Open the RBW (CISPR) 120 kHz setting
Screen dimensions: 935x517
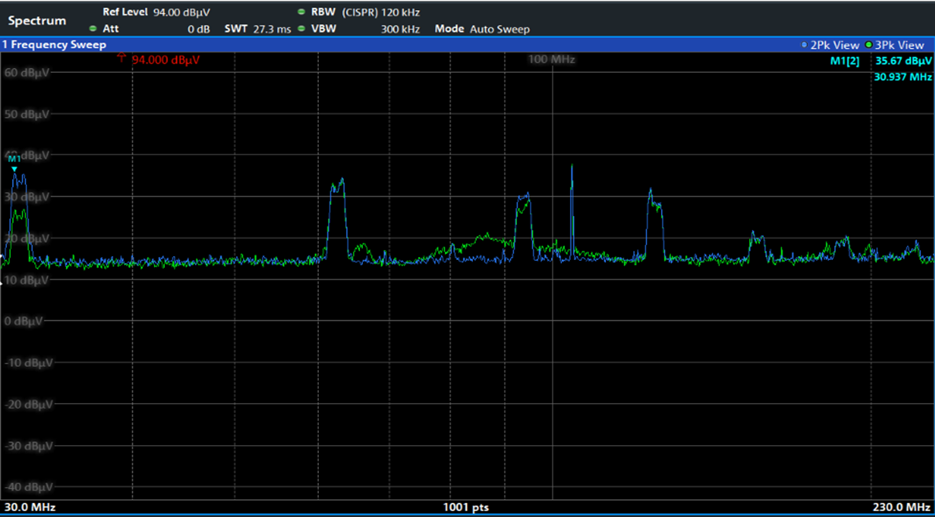pyautogui.click(x=365, y=12)
